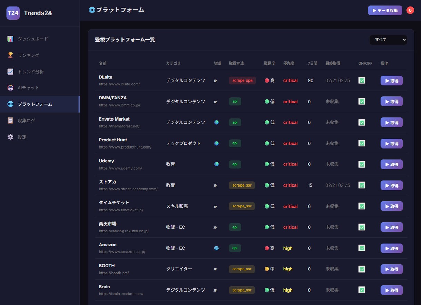
Task: Click the red notification badge showing 0
Action: tap(410, 10)
